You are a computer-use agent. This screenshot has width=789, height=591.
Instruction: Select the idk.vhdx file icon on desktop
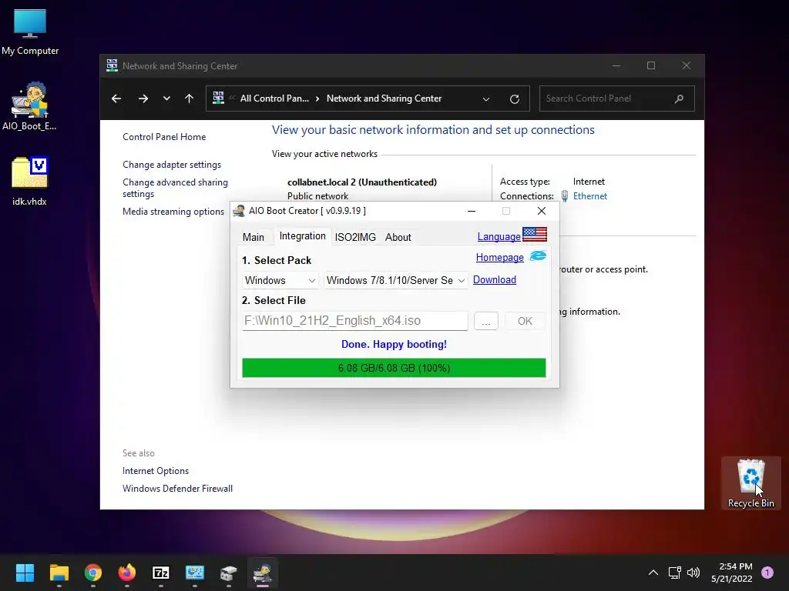[29, 181]
